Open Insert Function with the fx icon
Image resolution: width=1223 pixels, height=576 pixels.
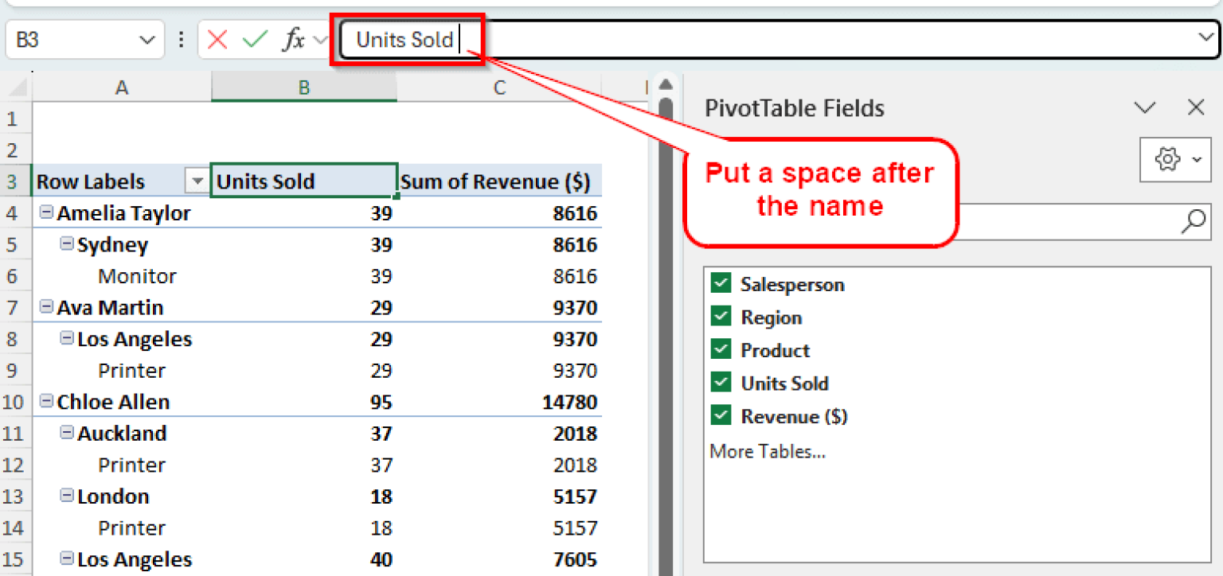point(293,39)
